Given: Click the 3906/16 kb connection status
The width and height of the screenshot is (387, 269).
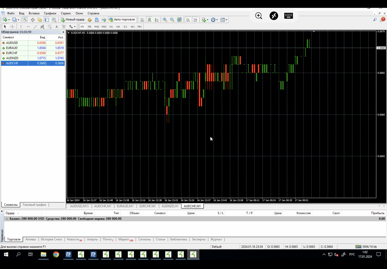Looking at the screenshot, I should [x=366, y=247].
